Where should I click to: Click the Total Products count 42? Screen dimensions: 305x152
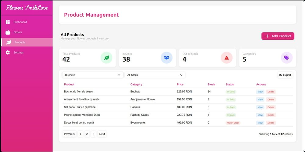[x=66, y=59]
